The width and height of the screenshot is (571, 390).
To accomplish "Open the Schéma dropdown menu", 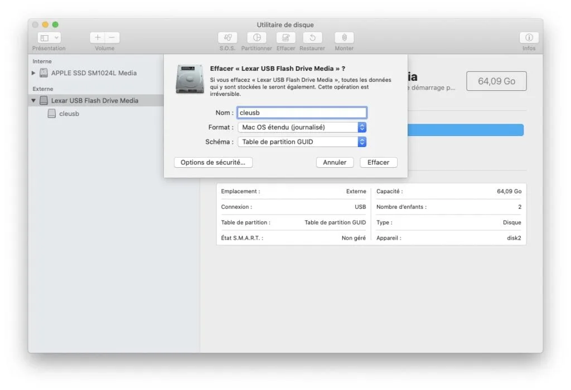I will click(302, 142).
